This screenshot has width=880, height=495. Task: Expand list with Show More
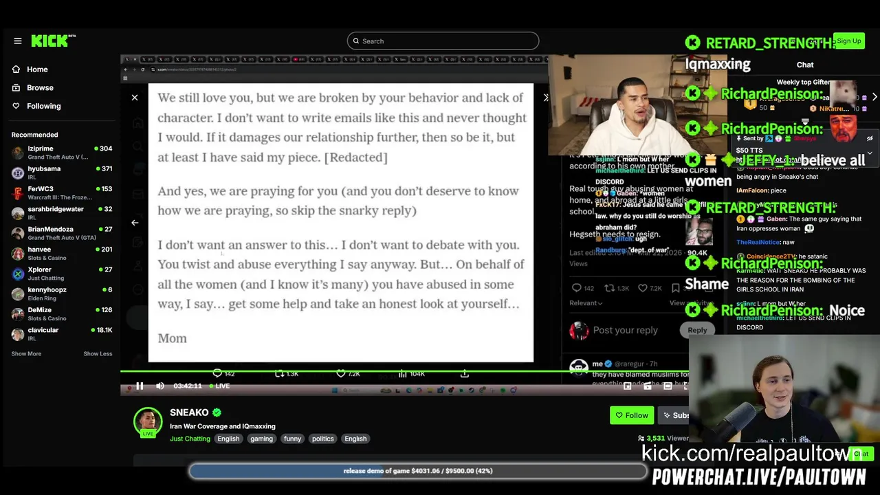point(26,353)
